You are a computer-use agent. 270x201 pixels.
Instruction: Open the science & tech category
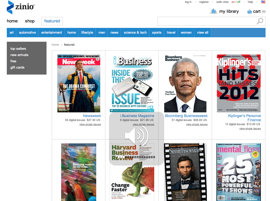[135, 33]
